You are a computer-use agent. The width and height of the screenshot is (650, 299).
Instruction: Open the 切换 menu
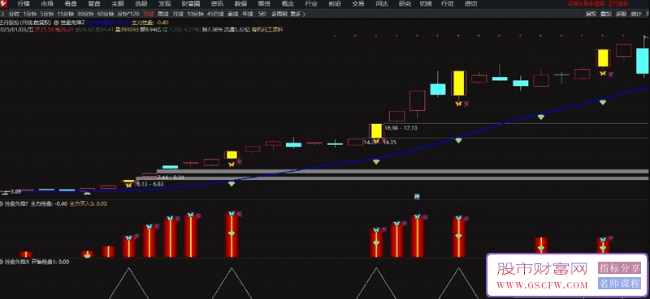426,4
